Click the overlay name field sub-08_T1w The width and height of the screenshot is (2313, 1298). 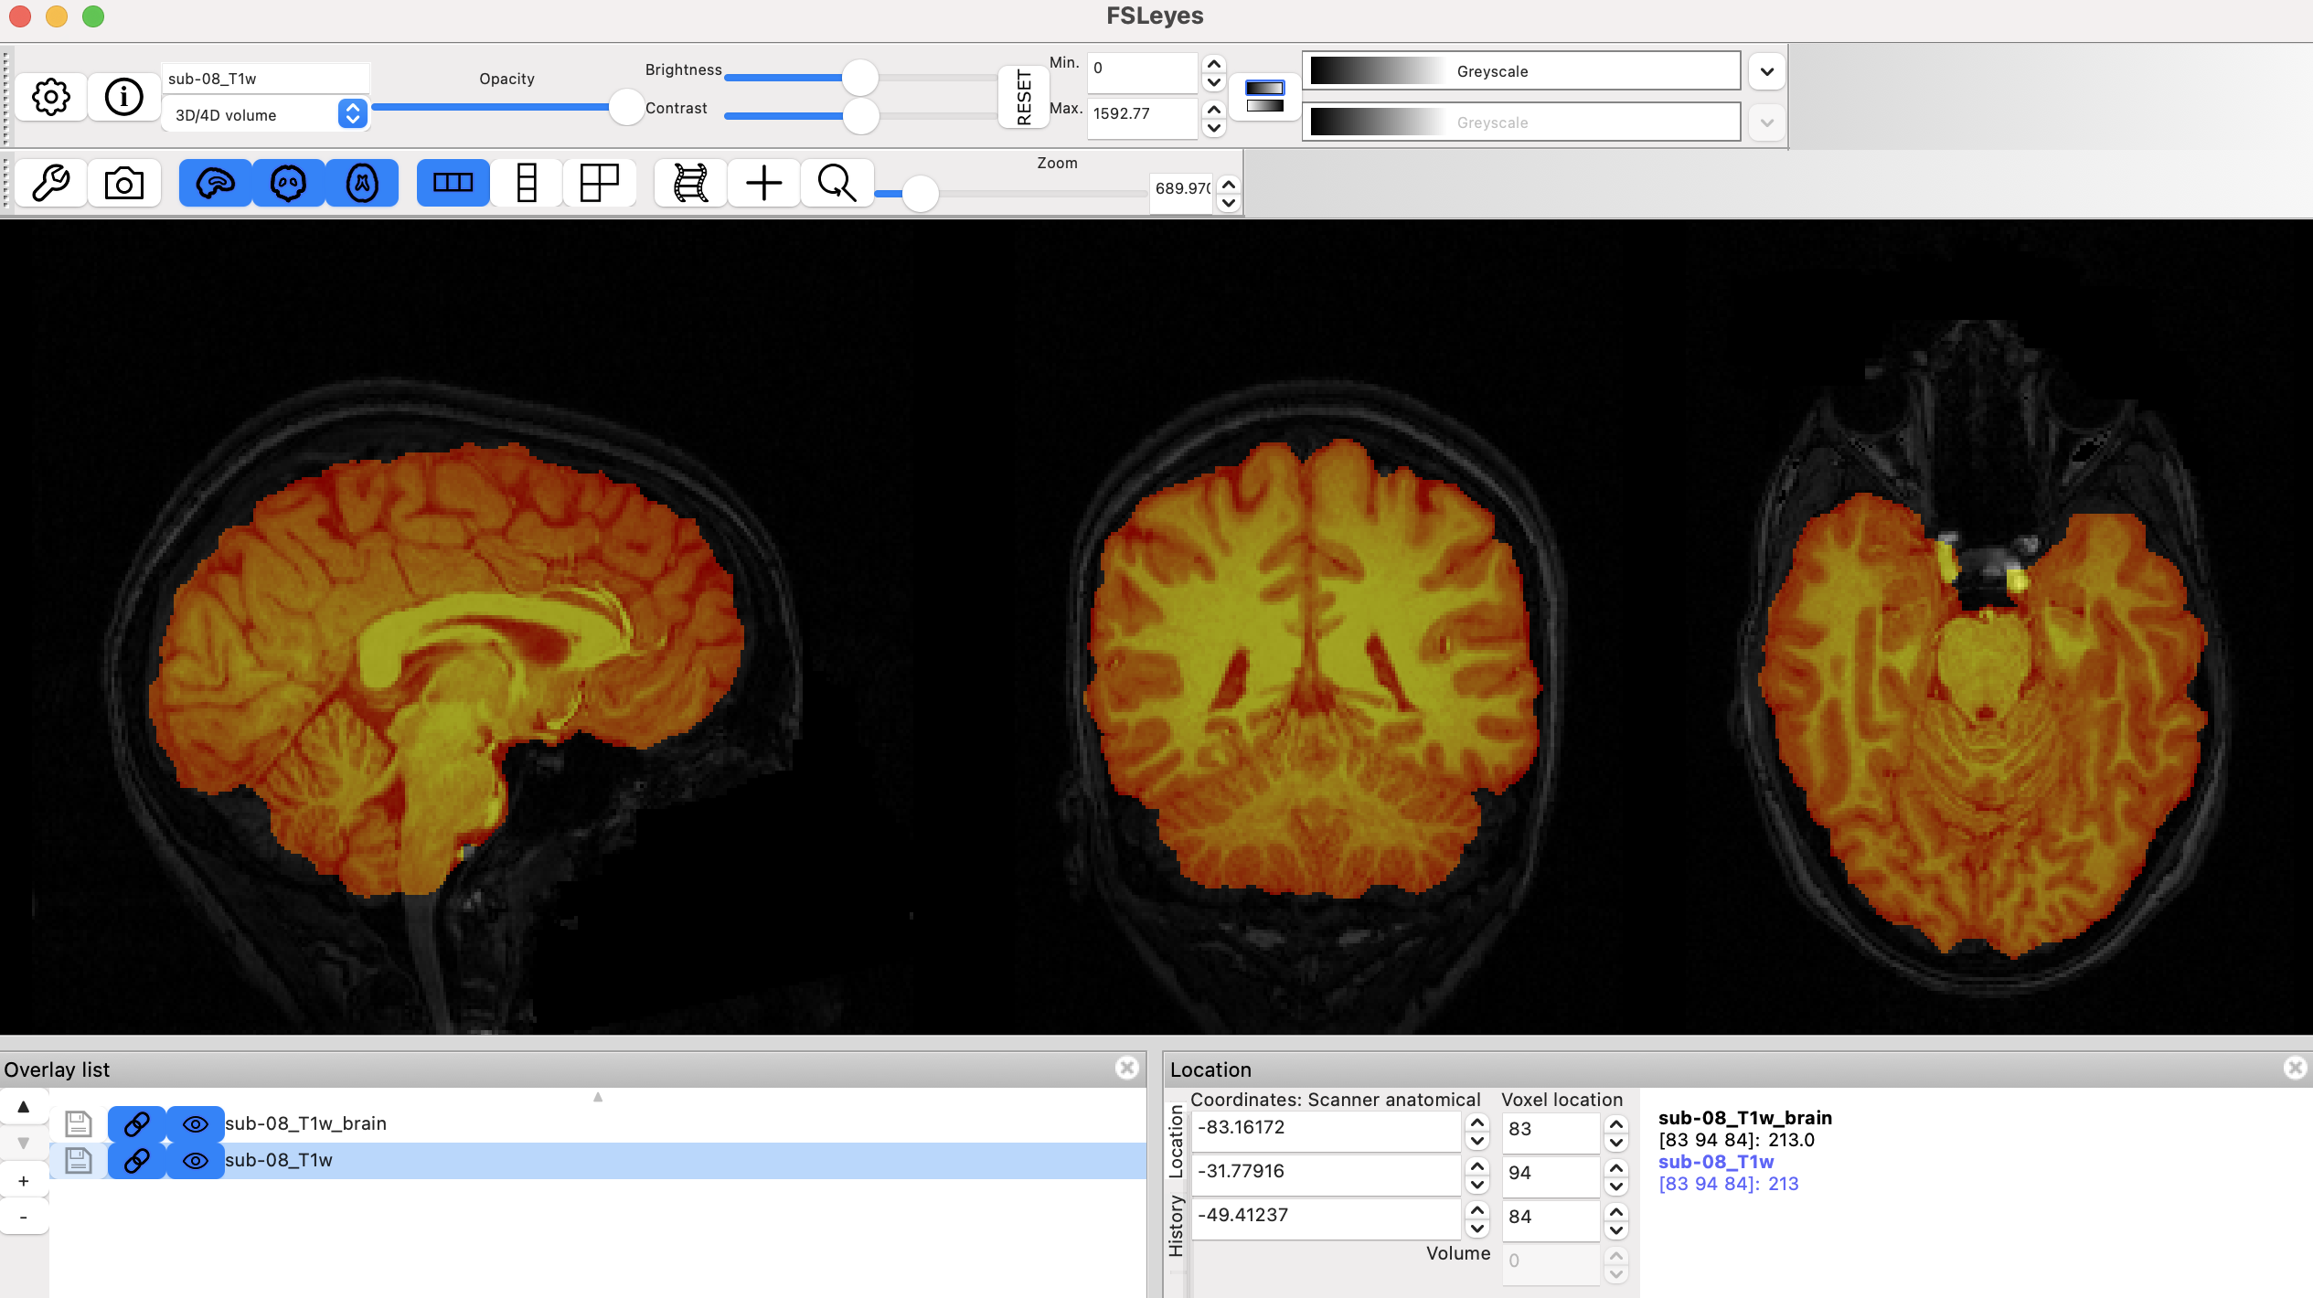coord(265,79)
